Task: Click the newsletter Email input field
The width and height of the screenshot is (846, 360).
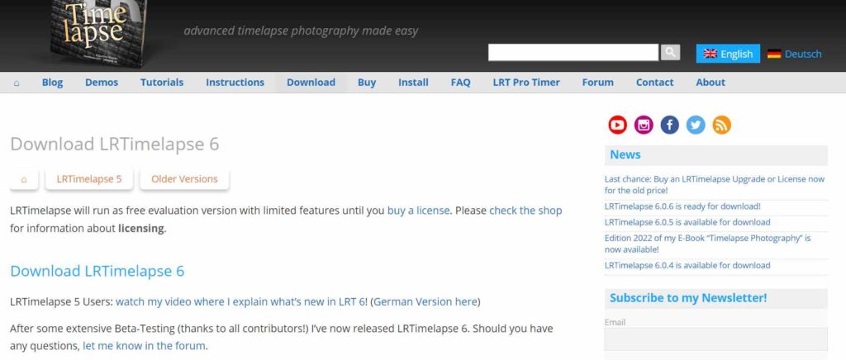Action: tap(715, 339)
